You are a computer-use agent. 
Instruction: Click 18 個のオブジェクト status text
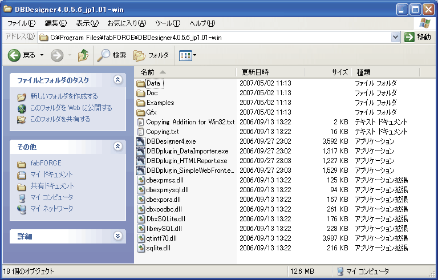point(29,271)
